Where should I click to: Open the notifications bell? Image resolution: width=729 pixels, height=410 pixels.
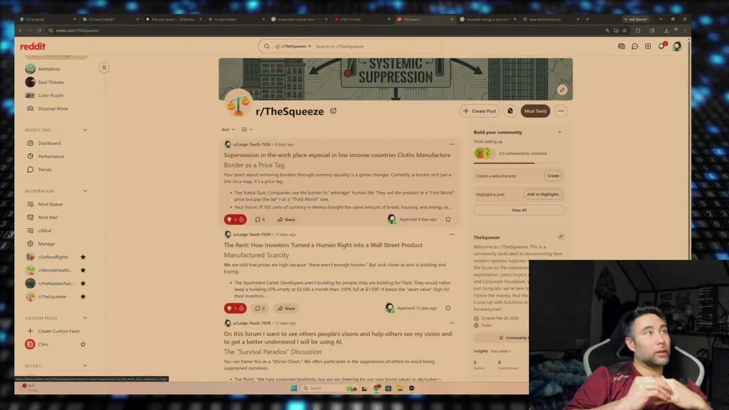pyautogui.click(x=661, y=46)
